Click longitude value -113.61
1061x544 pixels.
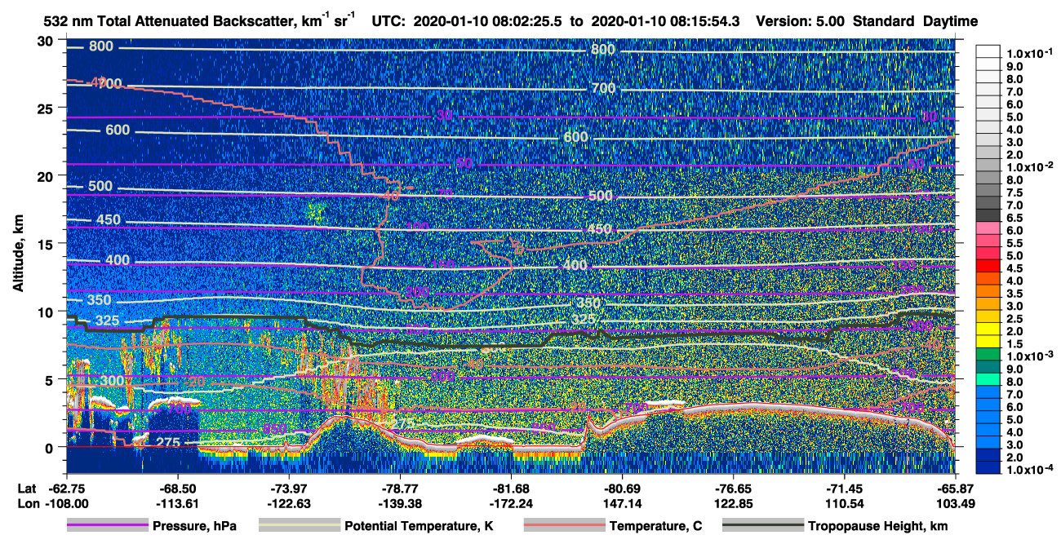177,503
